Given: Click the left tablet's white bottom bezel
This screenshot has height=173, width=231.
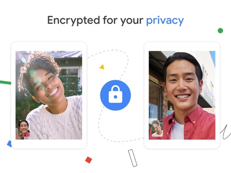Looking at the screenshot, I should (49, 144).
